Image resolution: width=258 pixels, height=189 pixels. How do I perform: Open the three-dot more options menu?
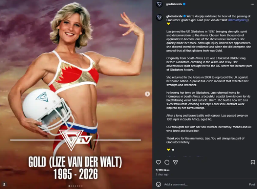click(252, 4)
